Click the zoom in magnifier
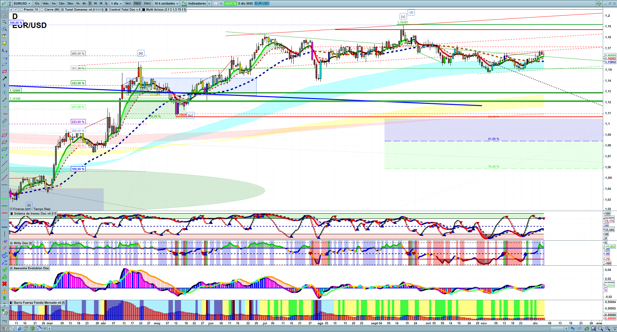617x332 pixels. coord(608,328)
